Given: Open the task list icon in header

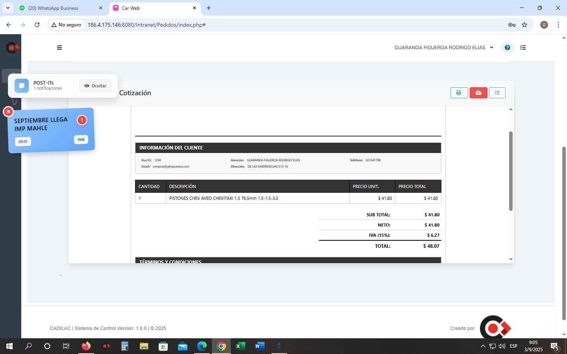Looking at the screenshot, I should point(523,48).
